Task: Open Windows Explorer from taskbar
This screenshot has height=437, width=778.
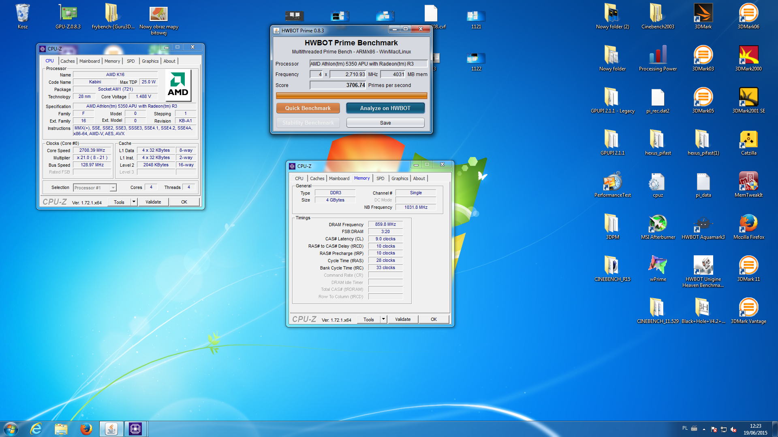Action: 61,429
